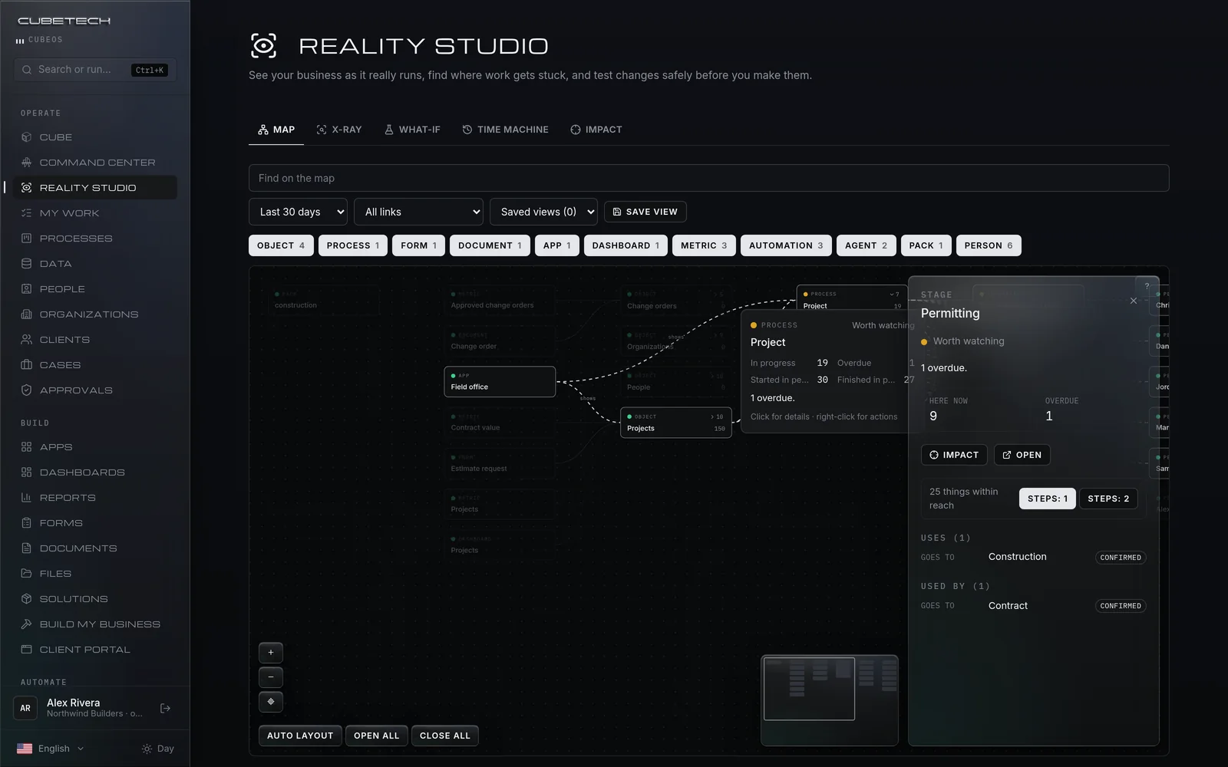
Task: Open the Approvals section
Action: tap(95, 390)
